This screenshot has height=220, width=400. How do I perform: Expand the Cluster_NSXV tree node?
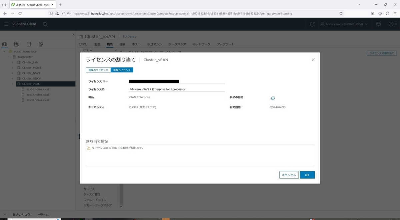[x=13, y=78]
